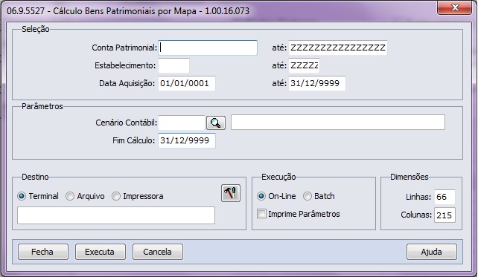Focus the Conta Patrimonial start field
The height and width of the screenshot is (277, 478).
coord(208,48)
